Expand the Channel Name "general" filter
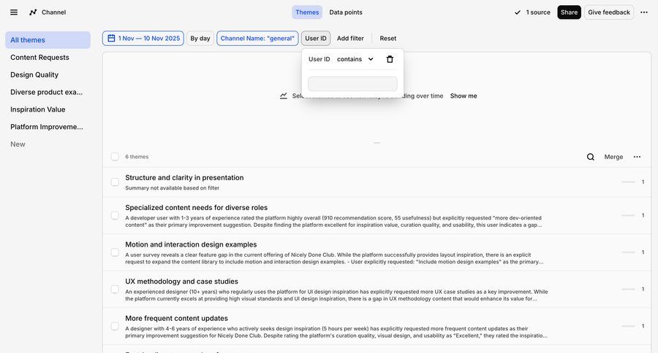The height and width of the screenshot is (353, 658). (257, 39)
